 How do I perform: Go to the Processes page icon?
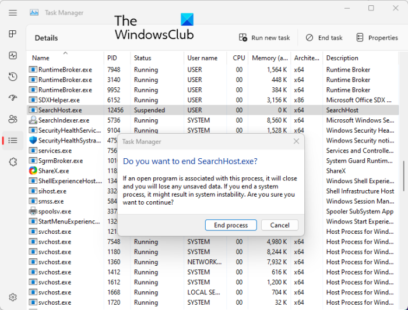(x=13, y=34)
